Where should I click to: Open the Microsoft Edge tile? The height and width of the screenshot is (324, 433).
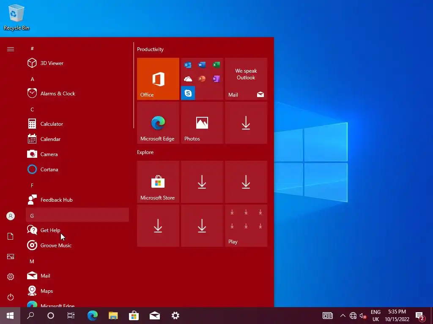point(158,123)
